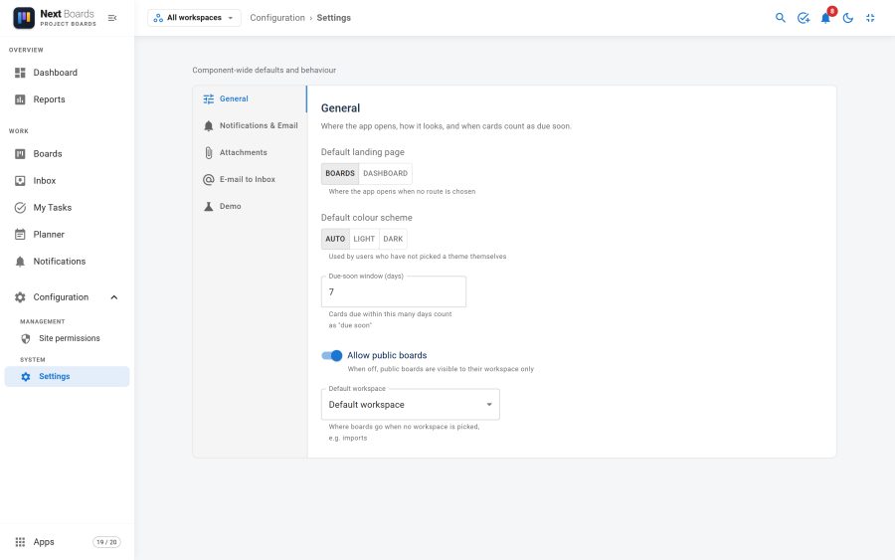The image size is (895, 560).
Task: Click the Apps grid icon
Action: pyautogui.click(x=20, y=542)
